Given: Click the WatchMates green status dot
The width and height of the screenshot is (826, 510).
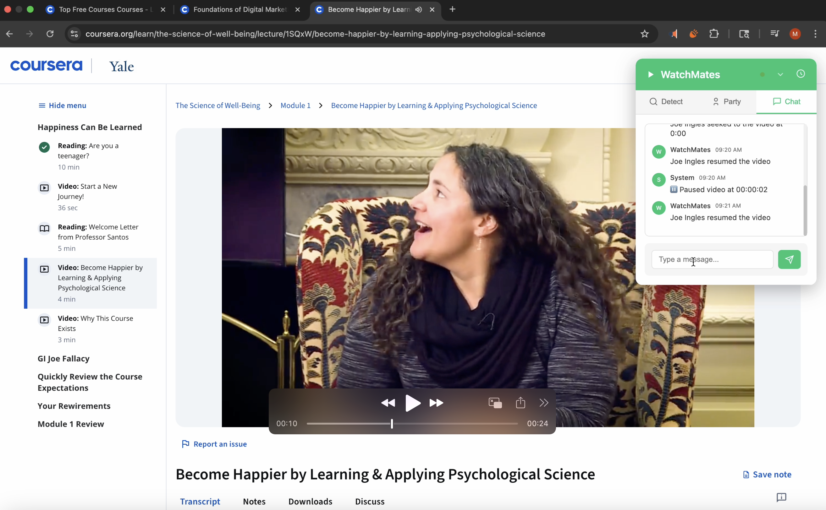Looking at the screenshot, I should pyautogui.click(x=762, y=74).
